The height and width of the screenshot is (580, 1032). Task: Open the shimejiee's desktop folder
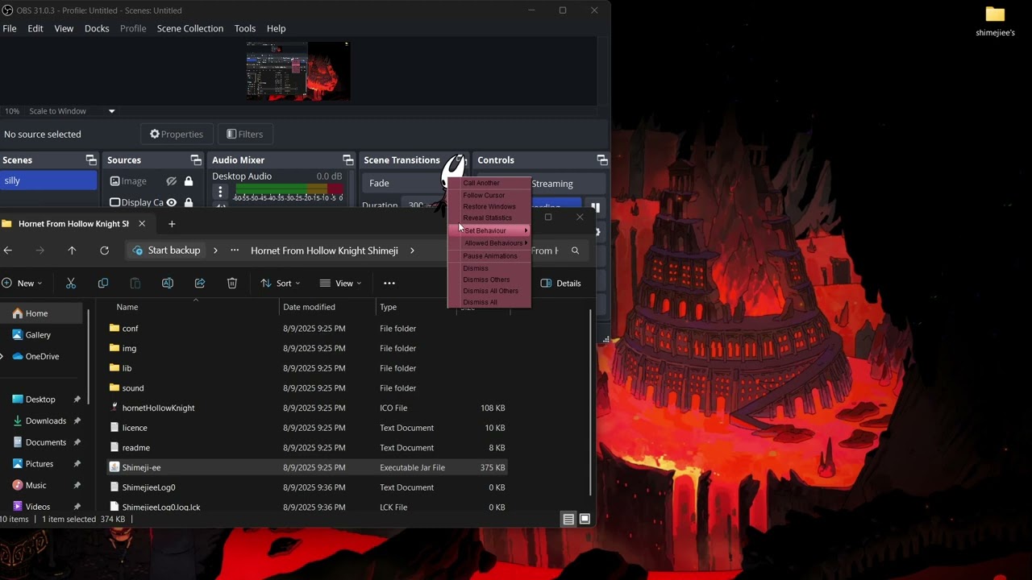(996, 22)
